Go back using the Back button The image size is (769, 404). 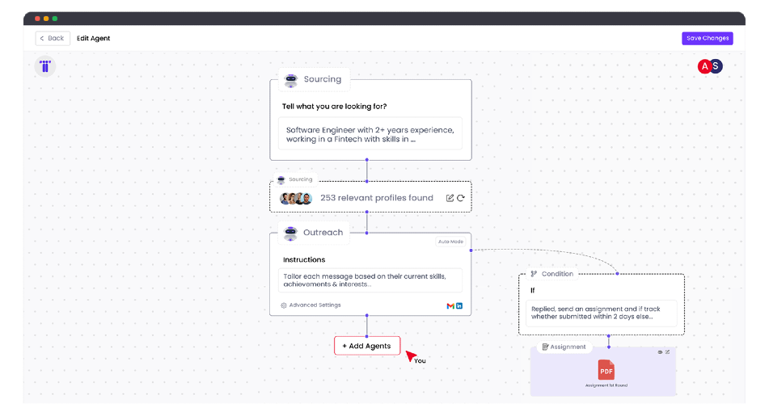tap(53, 38)
